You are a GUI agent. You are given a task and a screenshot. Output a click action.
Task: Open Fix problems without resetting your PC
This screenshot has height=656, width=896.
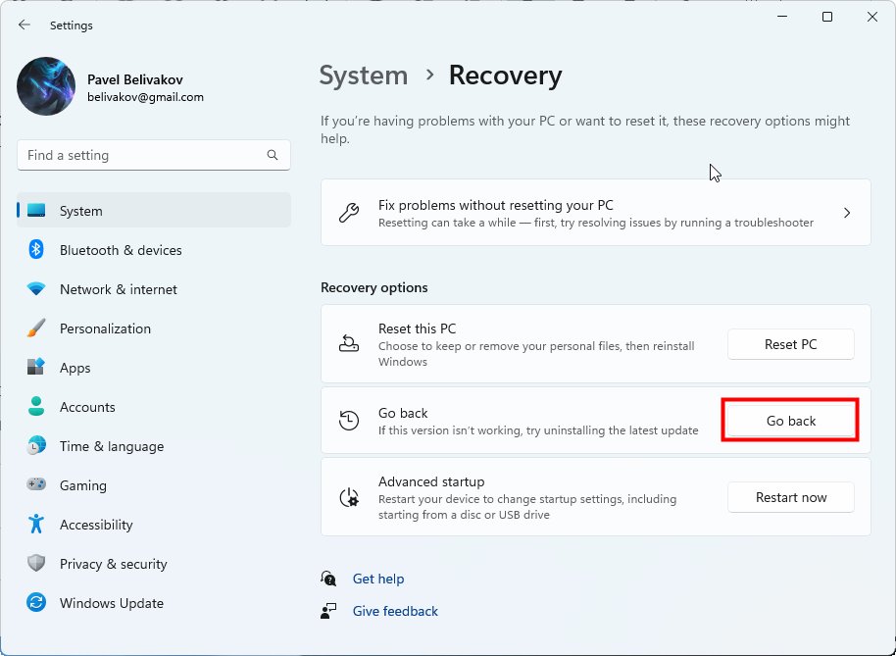[595, 213]
